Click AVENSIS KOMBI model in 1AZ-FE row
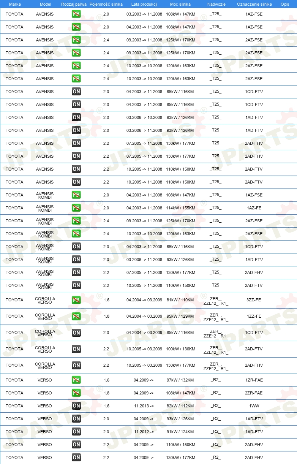Viewport: 297px width, 464px height. pyautogui.click(x=45, y=208)
